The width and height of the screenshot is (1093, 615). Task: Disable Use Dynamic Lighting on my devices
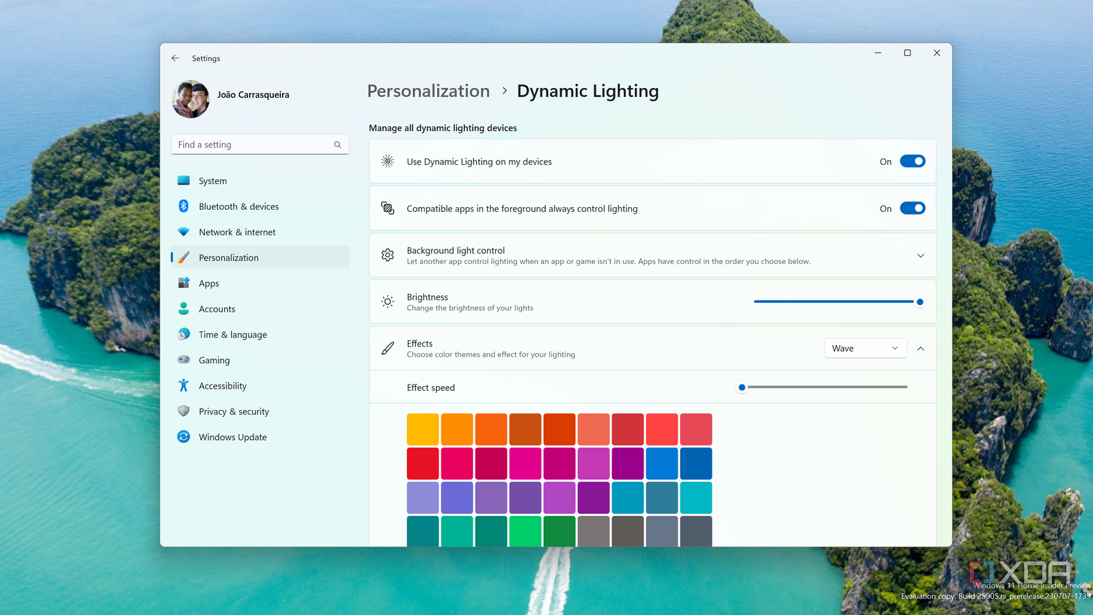[x=913, y=161]
